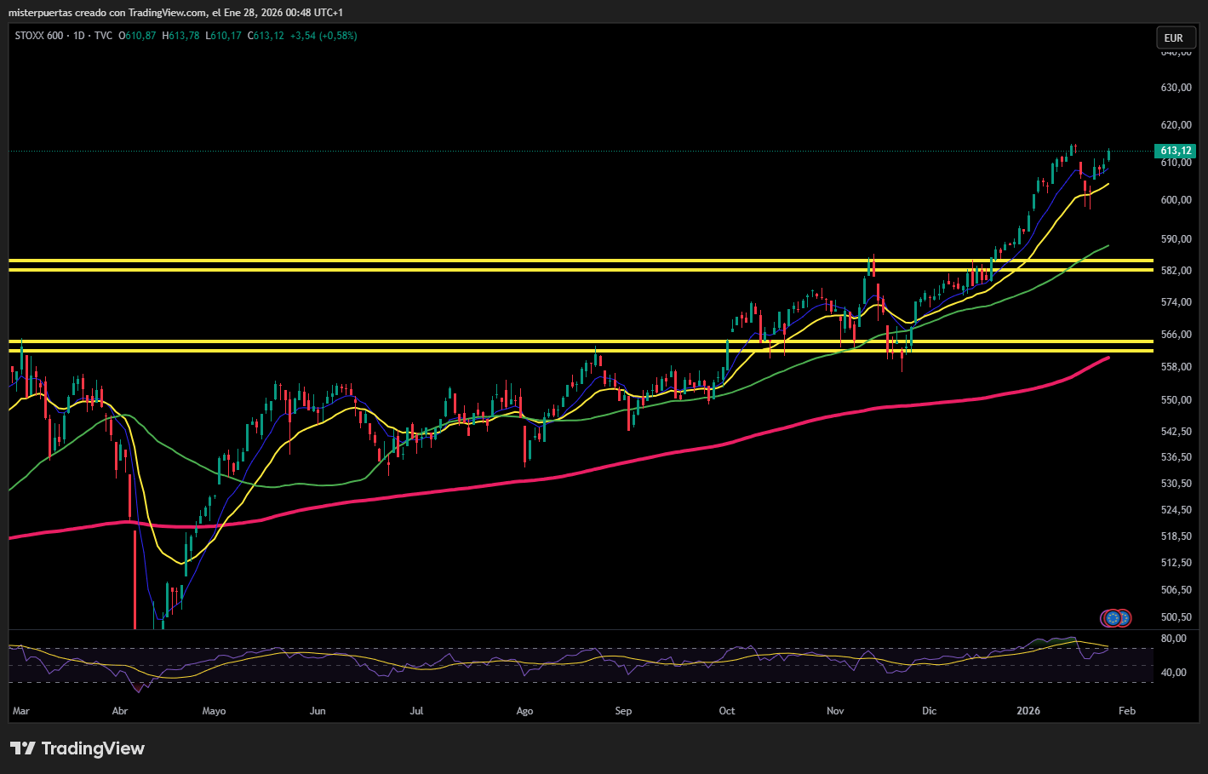Image resolution: width=1208 pixels, height=774 pixels.
Task: Click the 630,00 price axis label
Action: click(1176, 88)
